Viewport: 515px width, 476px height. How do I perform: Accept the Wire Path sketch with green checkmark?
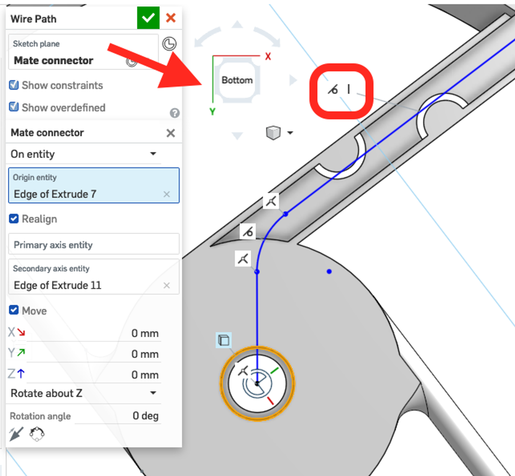click(x=148, y=18)
